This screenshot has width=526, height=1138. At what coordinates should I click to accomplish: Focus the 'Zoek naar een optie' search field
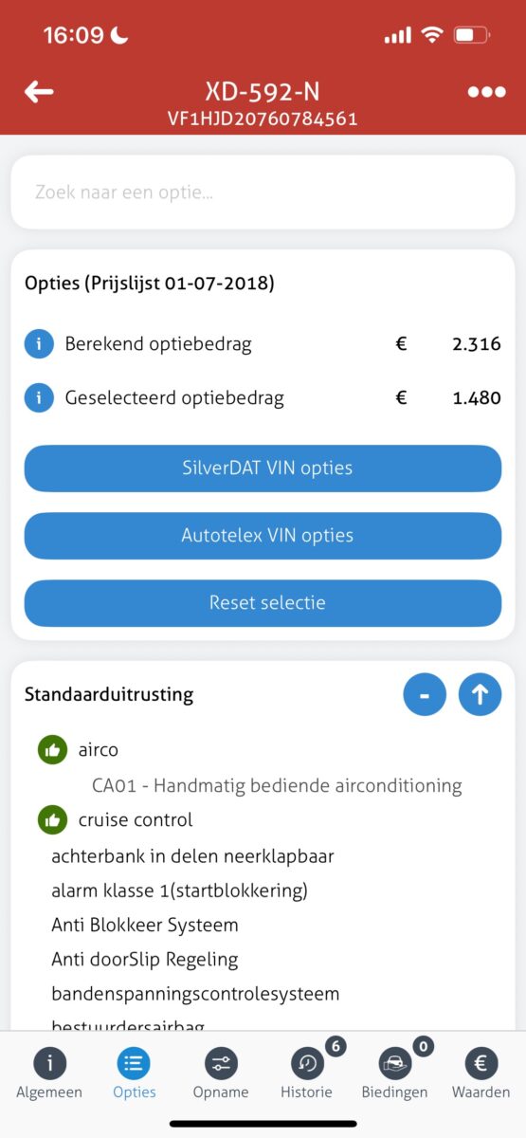tap(263, 193)
